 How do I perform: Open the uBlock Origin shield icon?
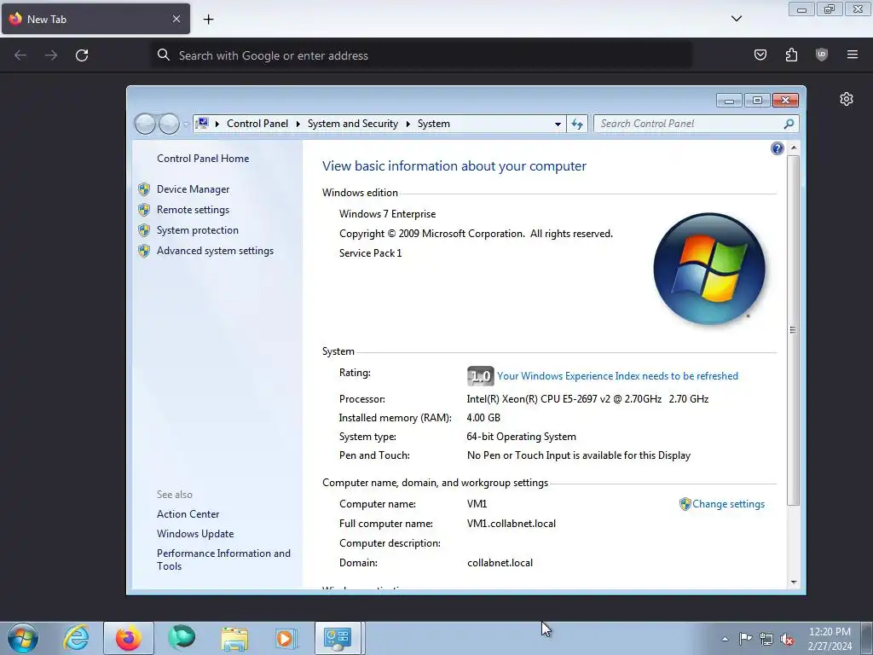pos(822,55)
